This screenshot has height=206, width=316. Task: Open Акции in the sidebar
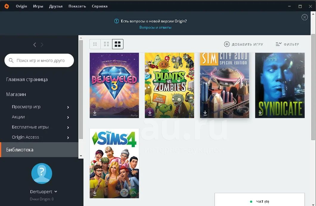18,117
